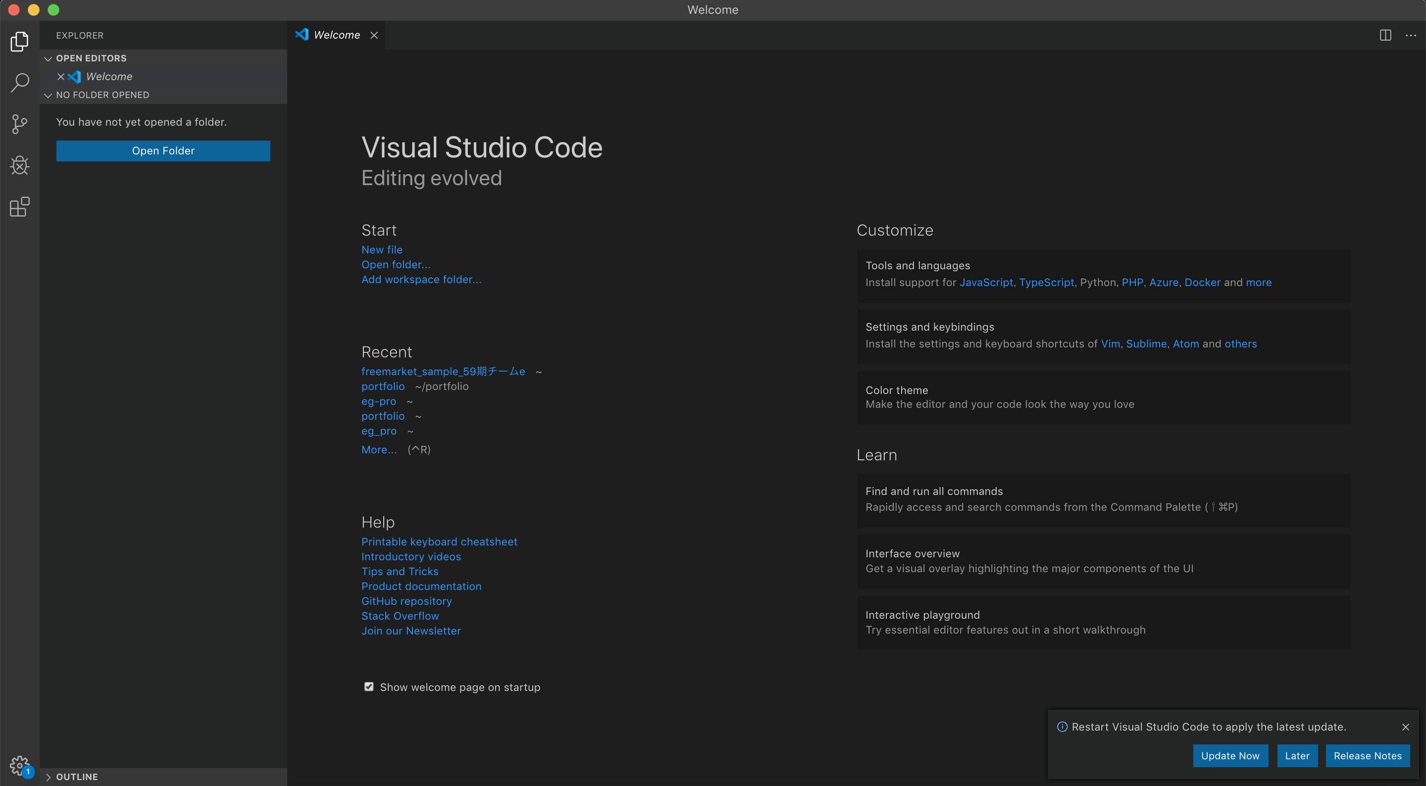Dismiss the update notification with X
The width and height of the screenshot is (1426, 786).
pos(1406,727)
